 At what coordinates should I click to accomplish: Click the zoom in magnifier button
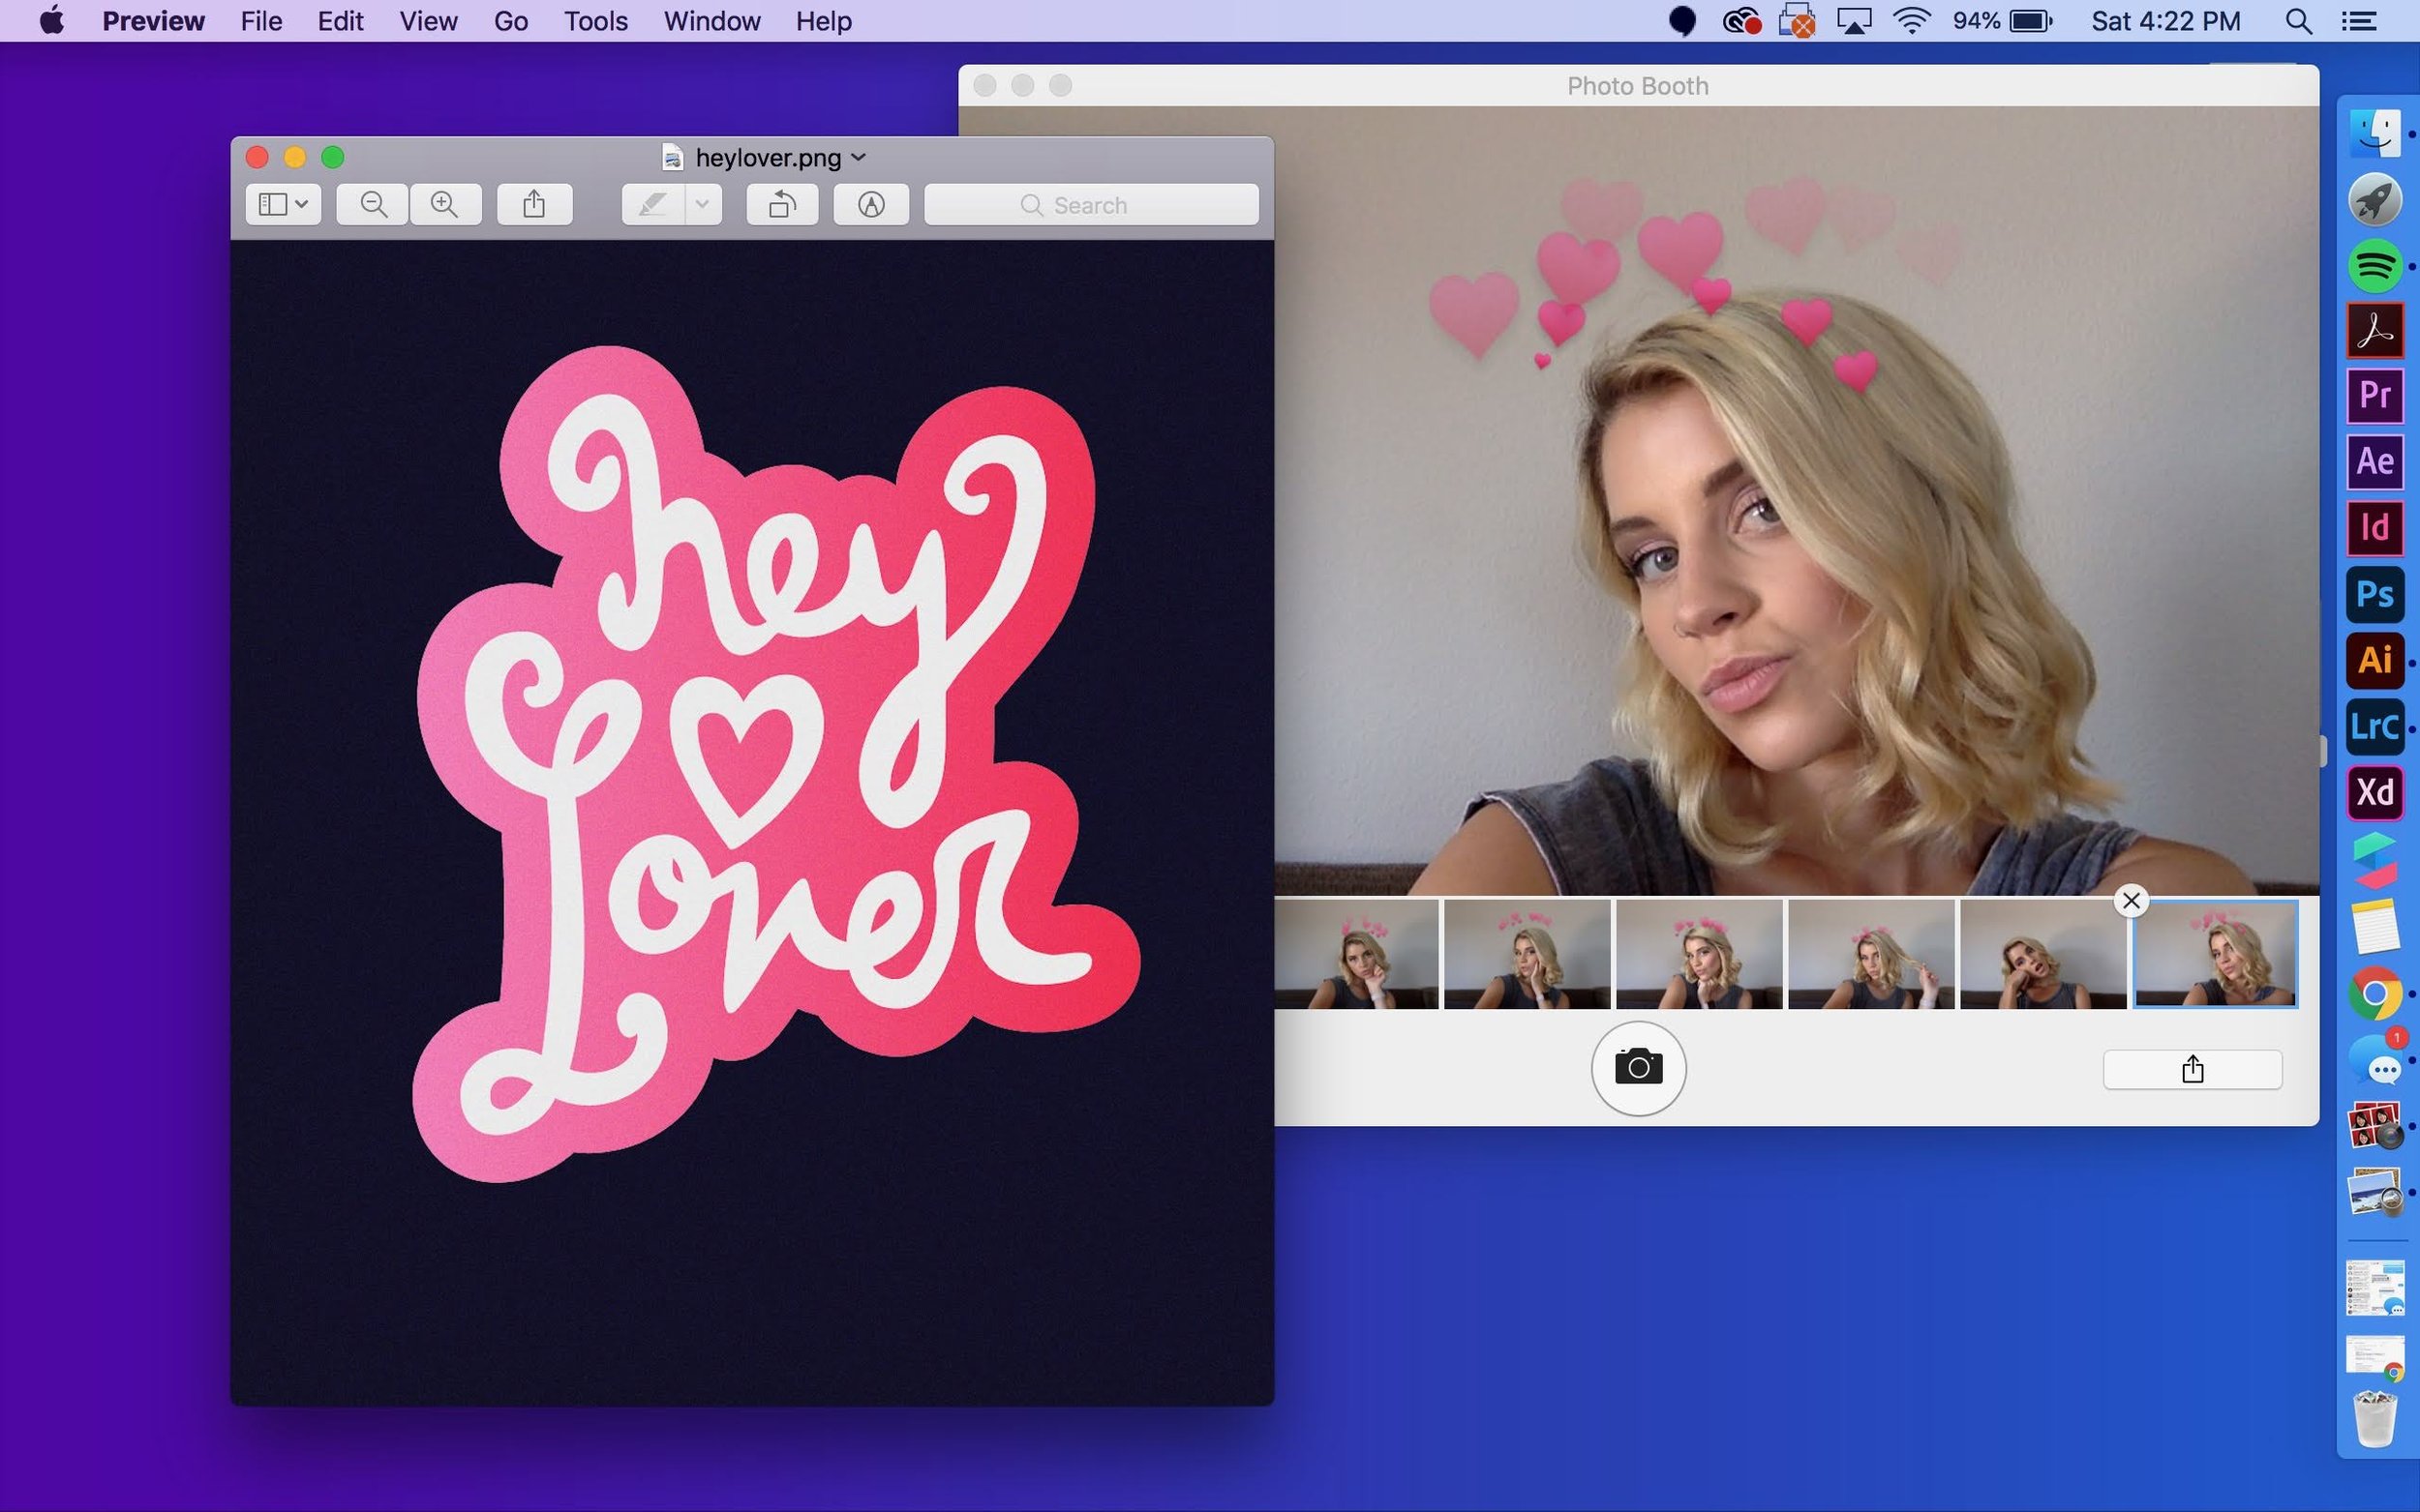tap(445, 205)
